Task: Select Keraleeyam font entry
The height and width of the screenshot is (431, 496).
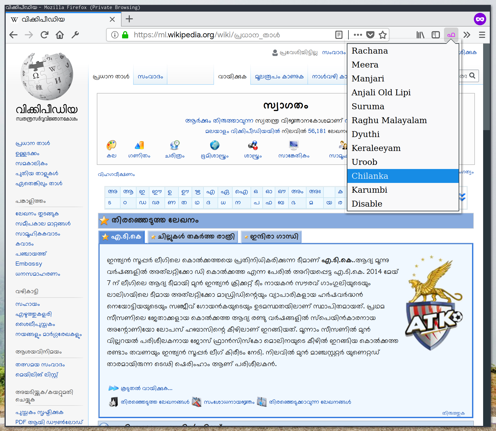Action: 403,148
